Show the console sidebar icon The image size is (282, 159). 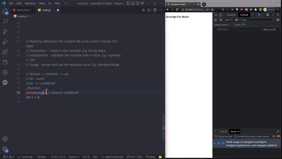coord(215,20)
